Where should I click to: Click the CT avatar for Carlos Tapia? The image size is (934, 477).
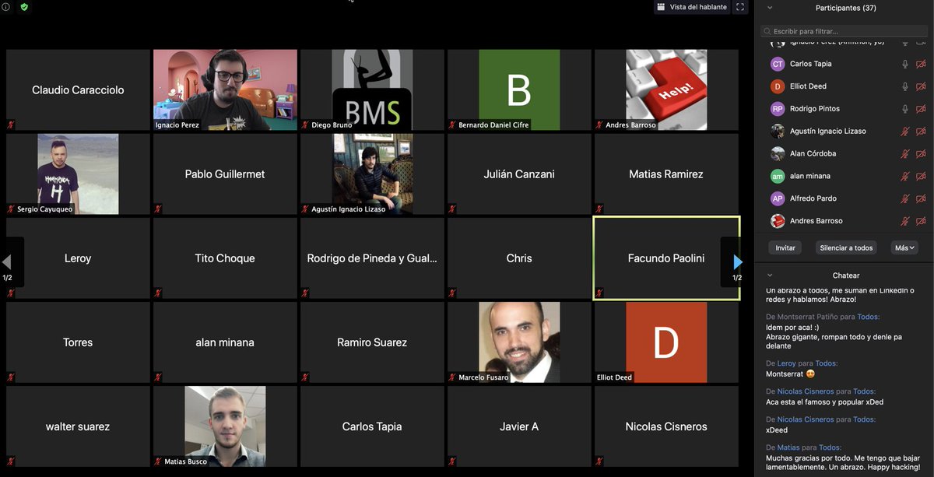(x=777, y=64)
